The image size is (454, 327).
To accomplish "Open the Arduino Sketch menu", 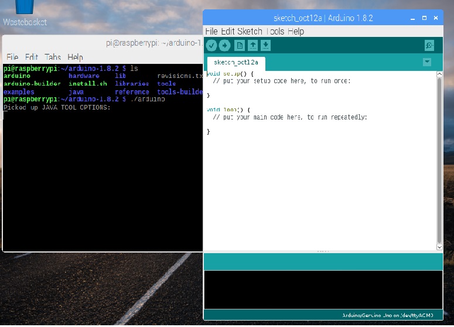I will pos(250,31).
